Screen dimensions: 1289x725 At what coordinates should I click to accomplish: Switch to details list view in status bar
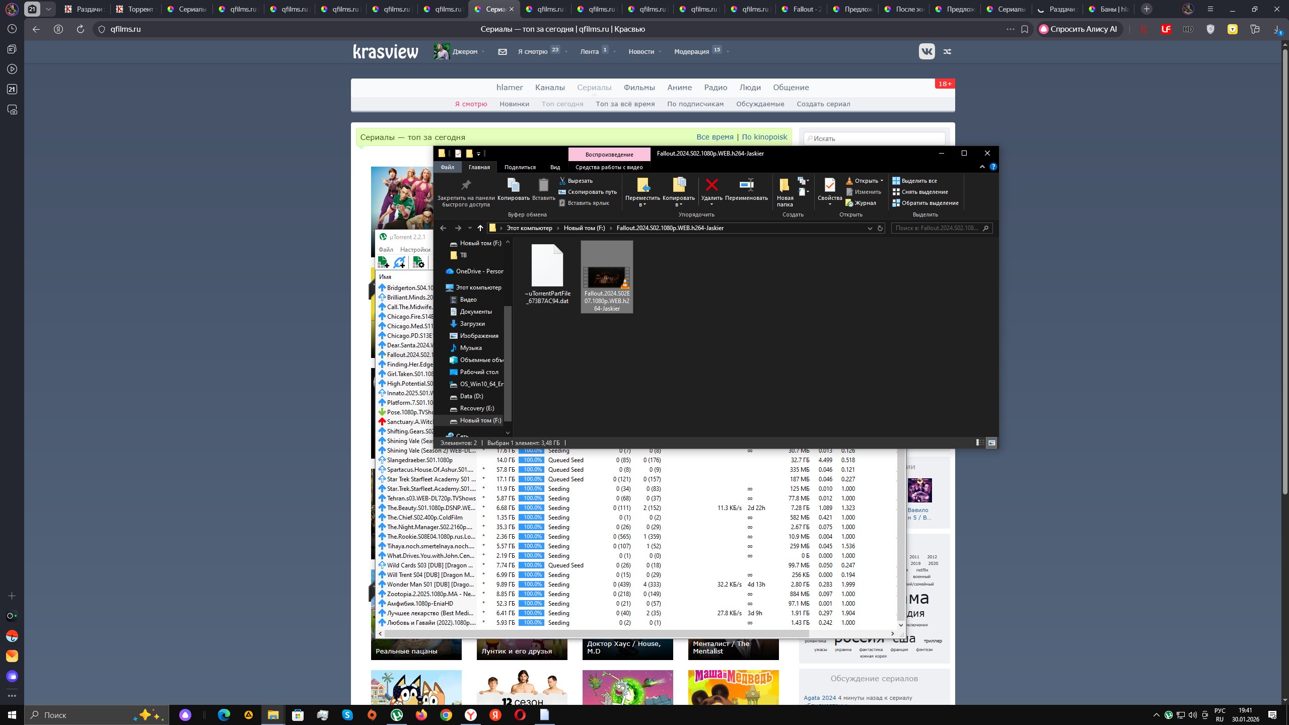click(x=979, y=443)
